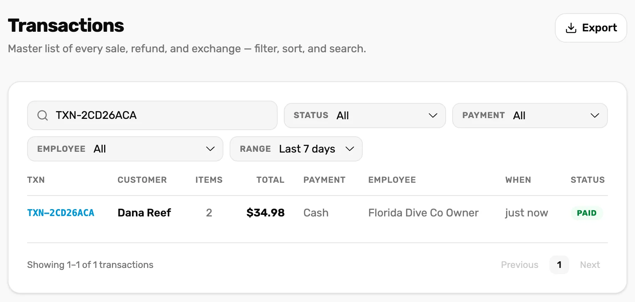Viewport: 635px width, 302px height.
Task: Click the TXN column header
Action: click(x=36, y=180)
